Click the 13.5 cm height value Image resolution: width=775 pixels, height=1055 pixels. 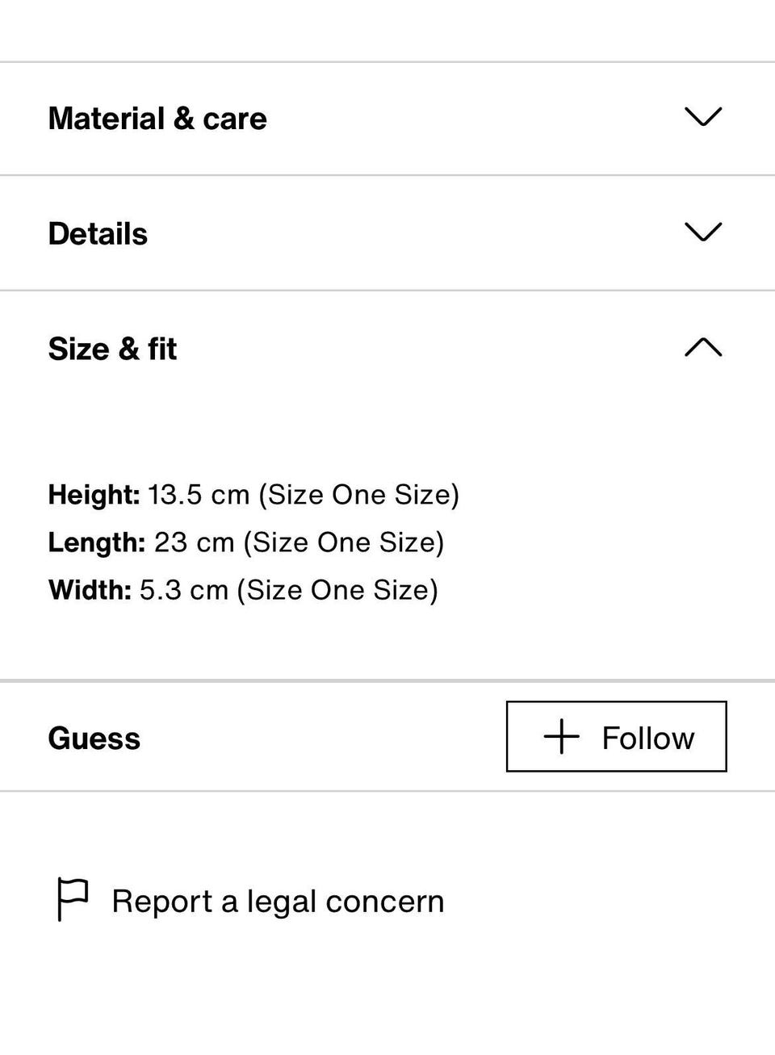(199, 495)
